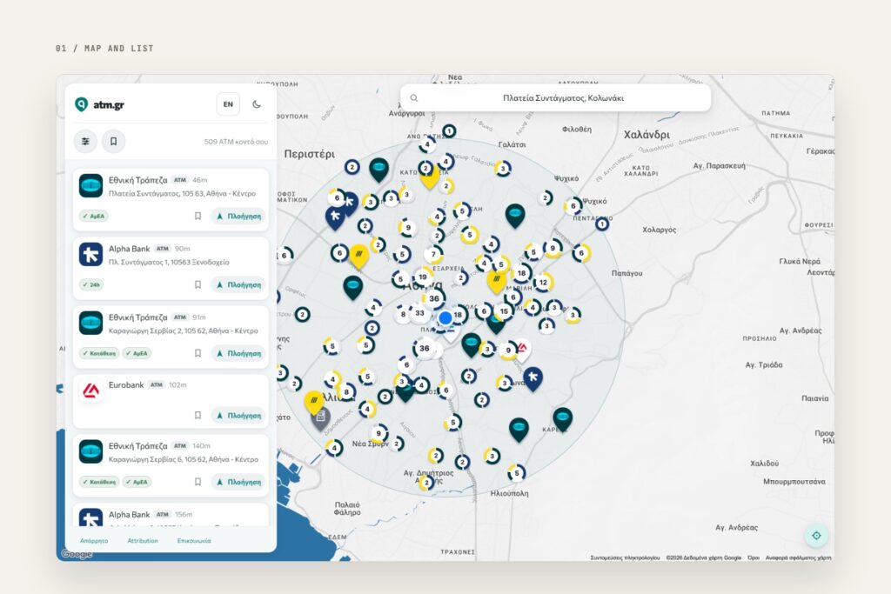891x594 pixels.
Task: Open the filters sliders button
Action: (85, 142)
